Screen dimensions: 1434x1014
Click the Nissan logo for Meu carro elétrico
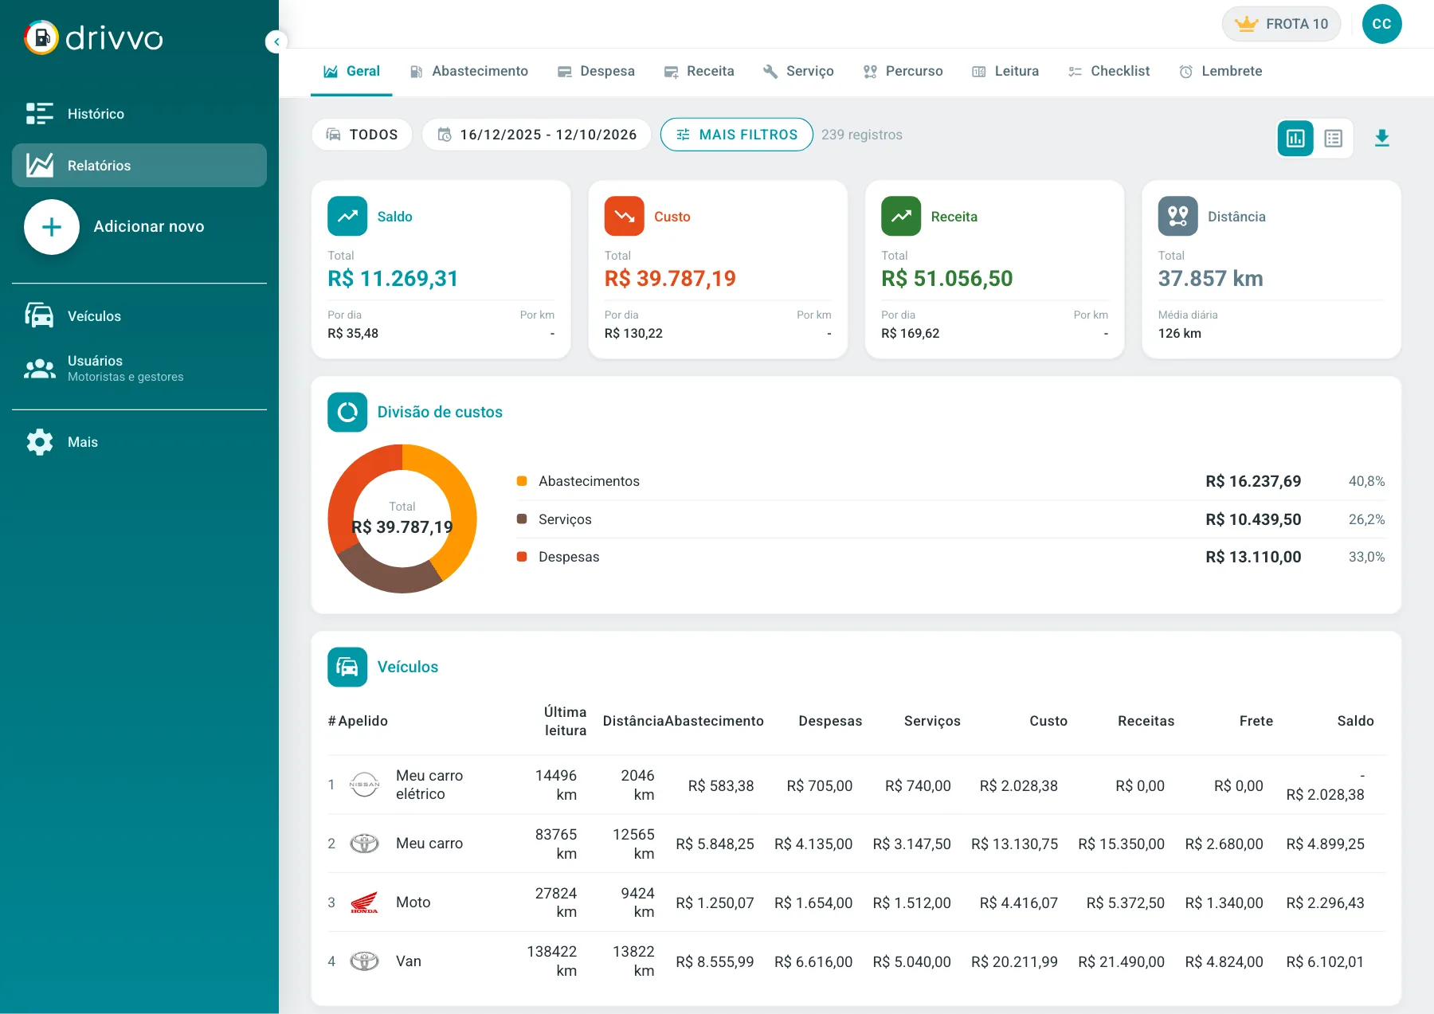tap(364, 785)
